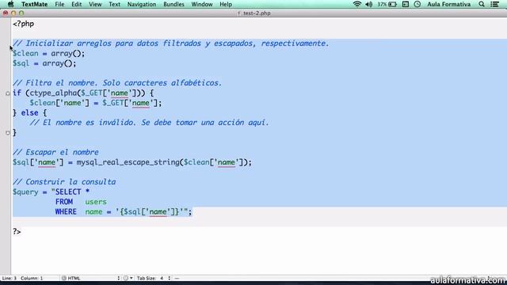Click the square window icon in menu bar

(x=406, y=4)
